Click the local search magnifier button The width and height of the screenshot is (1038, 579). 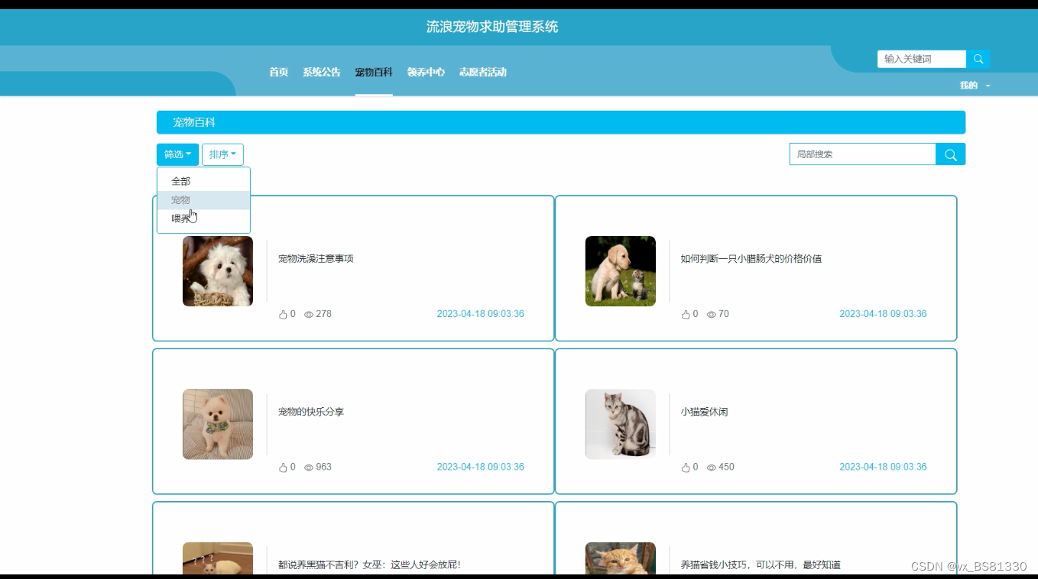[950, 154]
